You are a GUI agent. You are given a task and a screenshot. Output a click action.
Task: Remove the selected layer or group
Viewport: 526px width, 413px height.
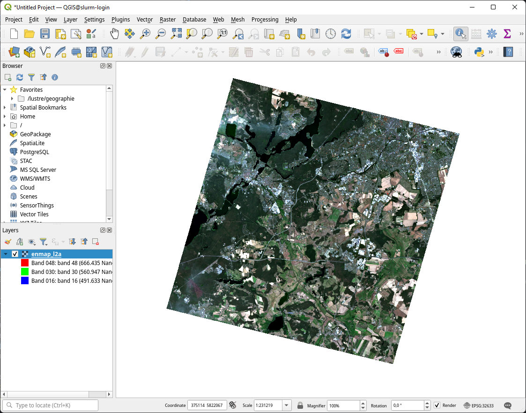tap(95, 242)
